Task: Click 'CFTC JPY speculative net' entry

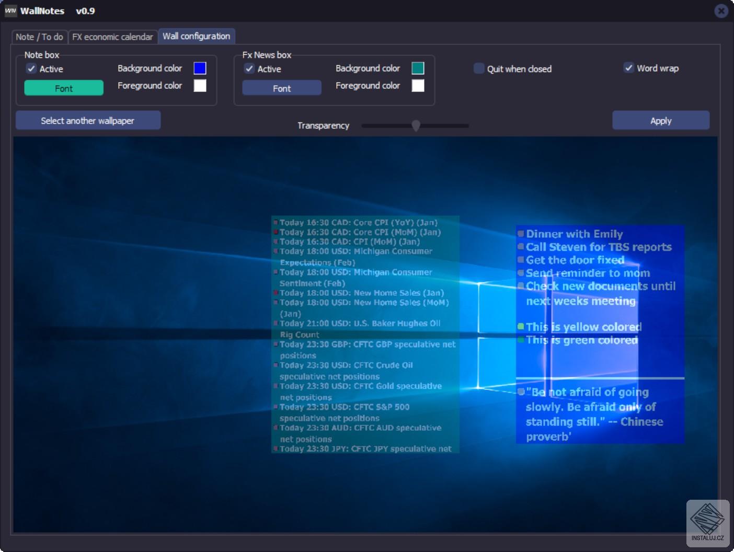Action: [365, 448]
